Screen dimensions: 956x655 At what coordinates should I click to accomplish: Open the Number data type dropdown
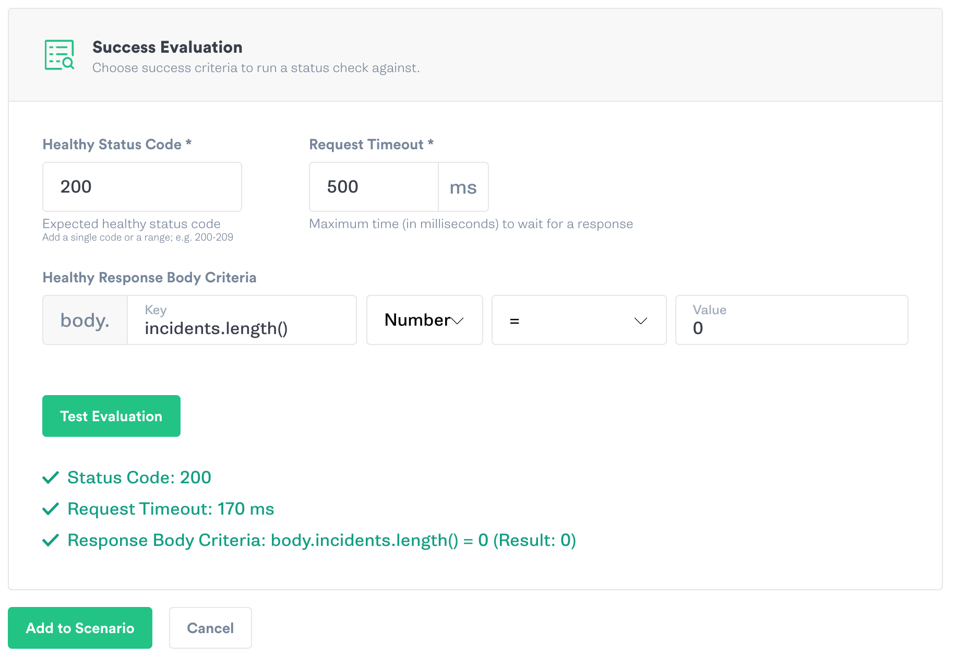click(424, 320)
